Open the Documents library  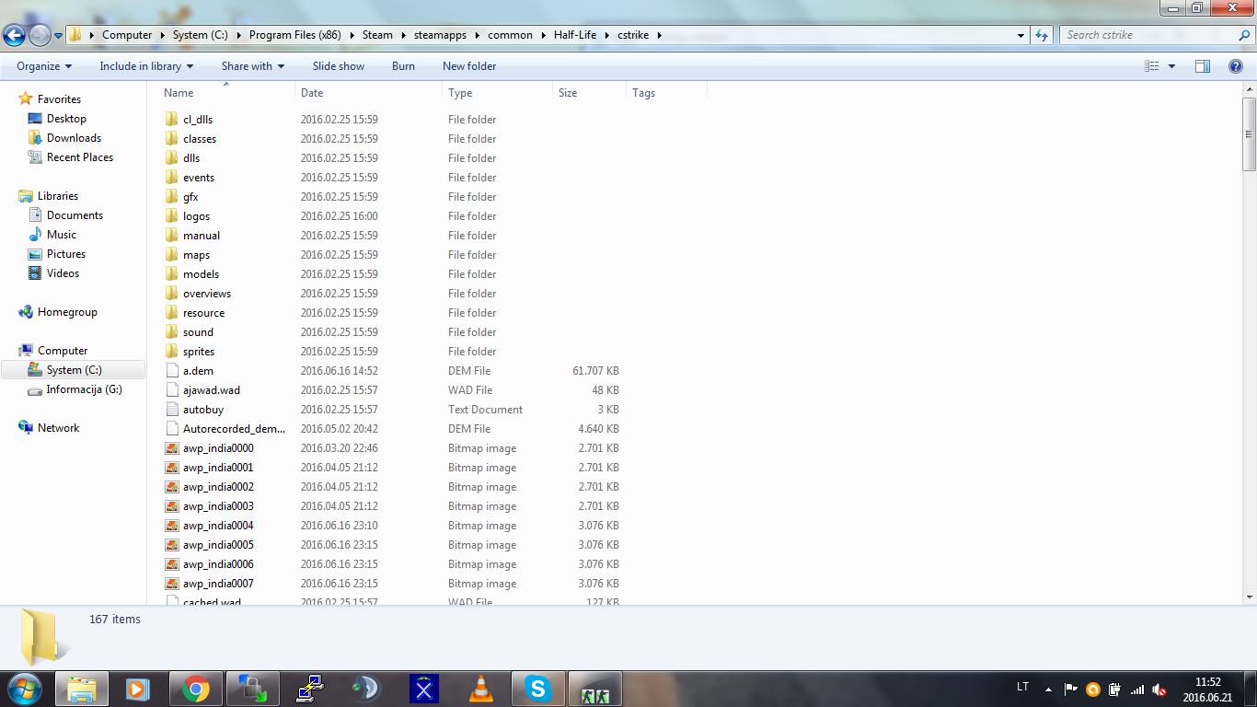click(75, 215)
